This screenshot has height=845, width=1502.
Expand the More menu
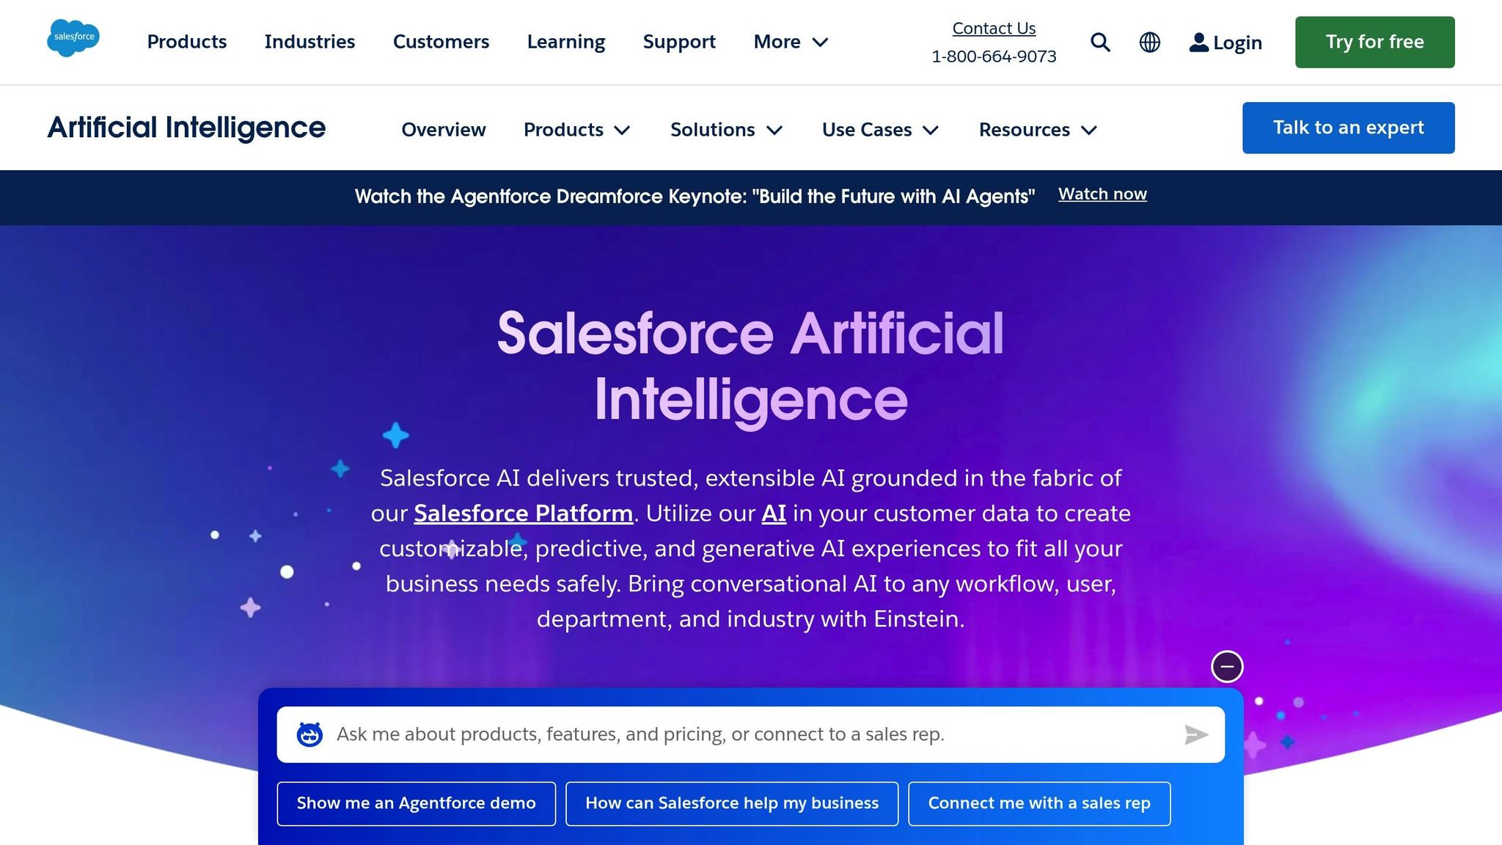(790, 42)
